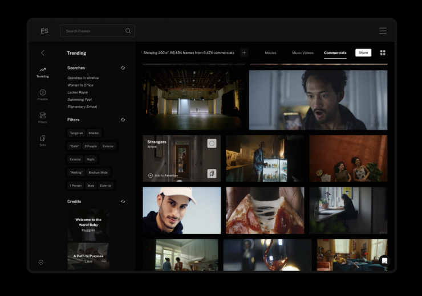Refresh the trending Credits list

coord(123,202)
